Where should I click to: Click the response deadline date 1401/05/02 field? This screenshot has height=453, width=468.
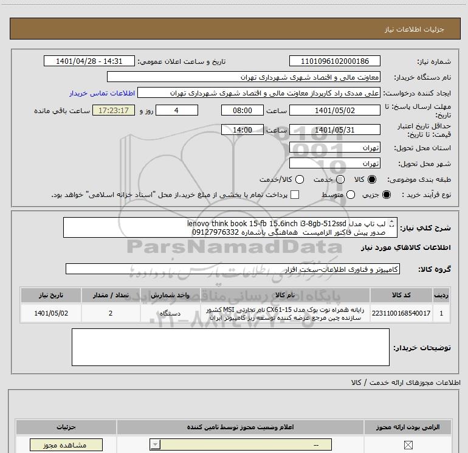coord(334,110)
